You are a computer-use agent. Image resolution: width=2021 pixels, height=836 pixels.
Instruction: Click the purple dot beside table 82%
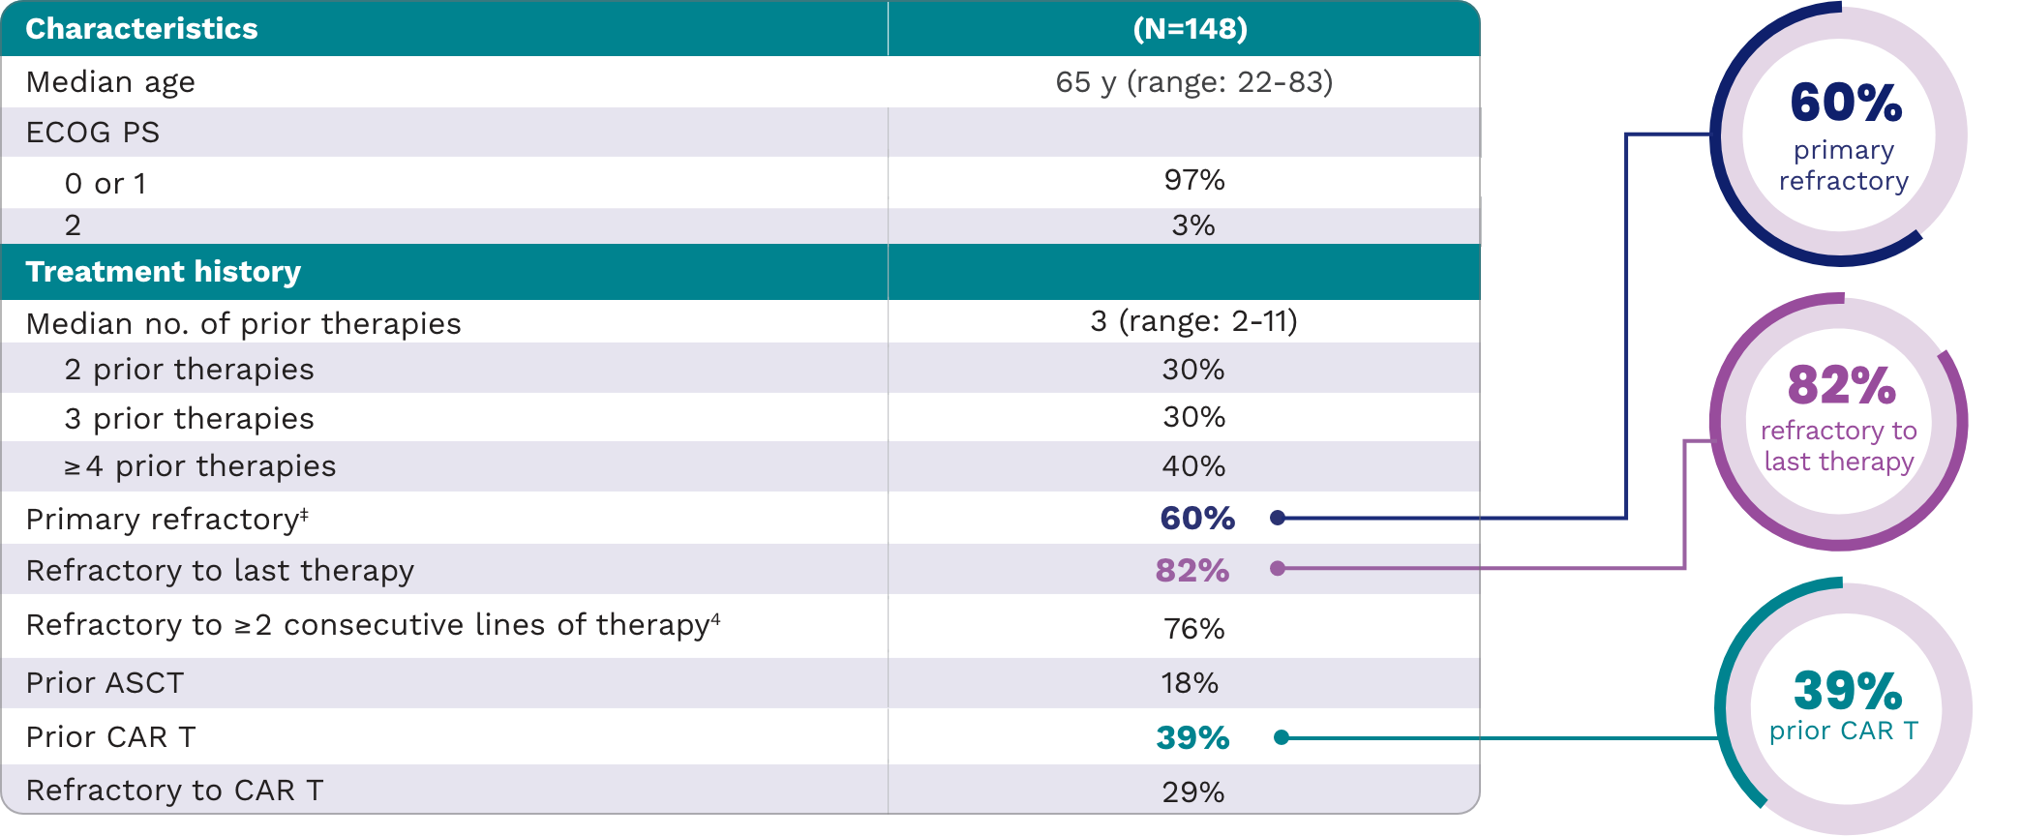pyautogui.click(x=1278, y=569)
